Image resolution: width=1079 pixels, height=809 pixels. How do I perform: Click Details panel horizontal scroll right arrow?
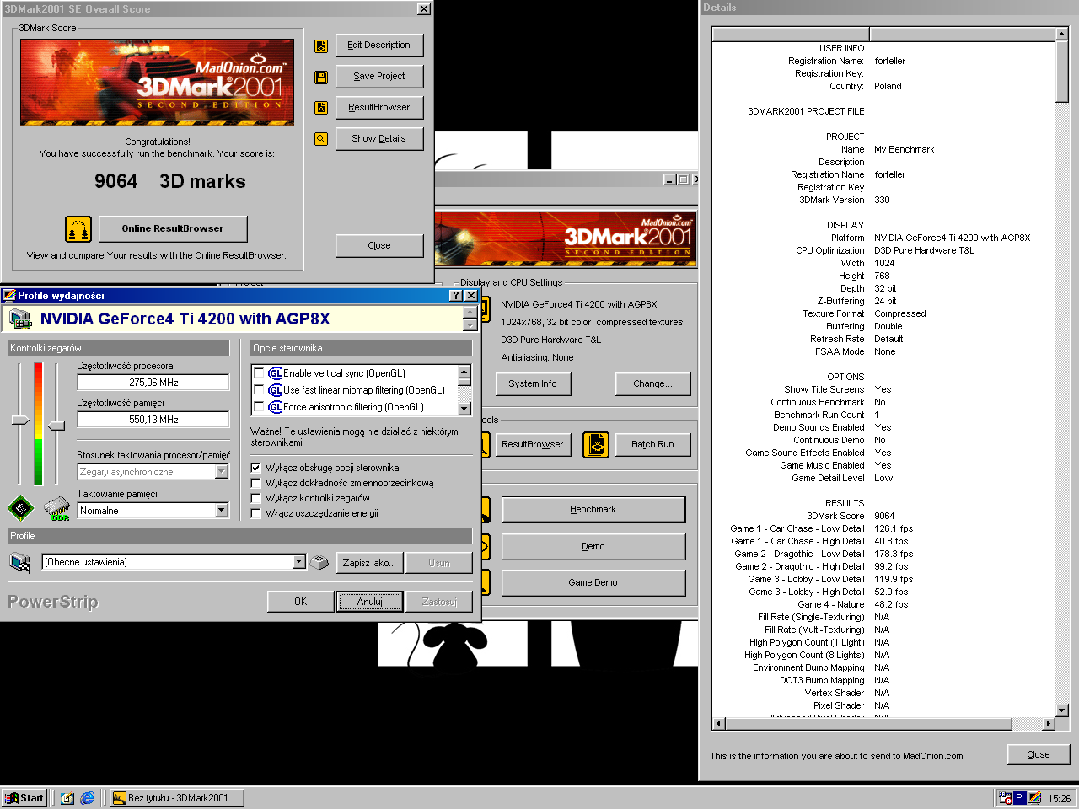(x=1049, y=724)
